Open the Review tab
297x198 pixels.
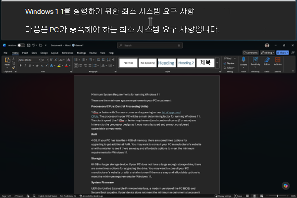pyautogui.click(x=93, y=53)
